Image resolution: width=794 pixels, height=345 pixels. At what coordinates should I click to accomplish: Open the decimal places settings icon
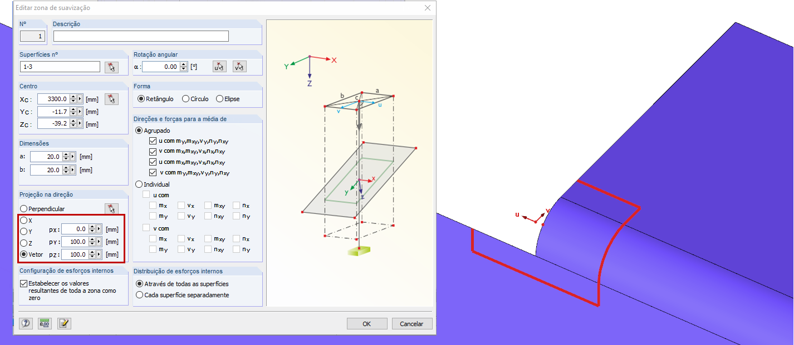pos(45,323)
